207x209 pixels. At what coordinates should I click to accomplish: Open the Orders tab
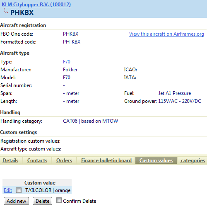(64, 160)
